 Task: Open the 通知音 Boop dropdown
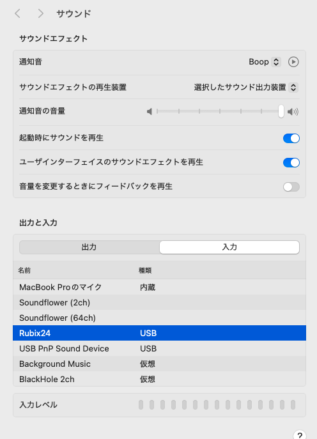point(265,62)
